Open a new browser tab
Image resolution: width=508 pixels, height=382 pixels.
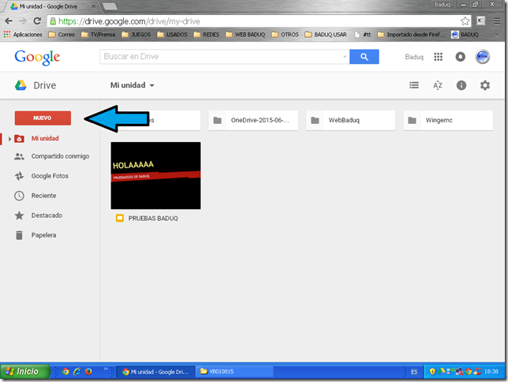point(110,6)
